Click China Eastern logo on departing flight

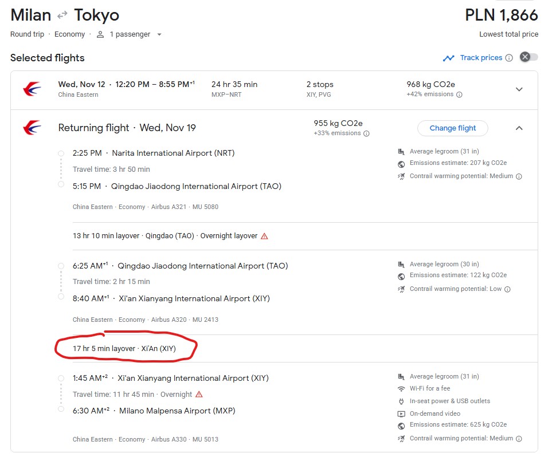pos(32,89)
